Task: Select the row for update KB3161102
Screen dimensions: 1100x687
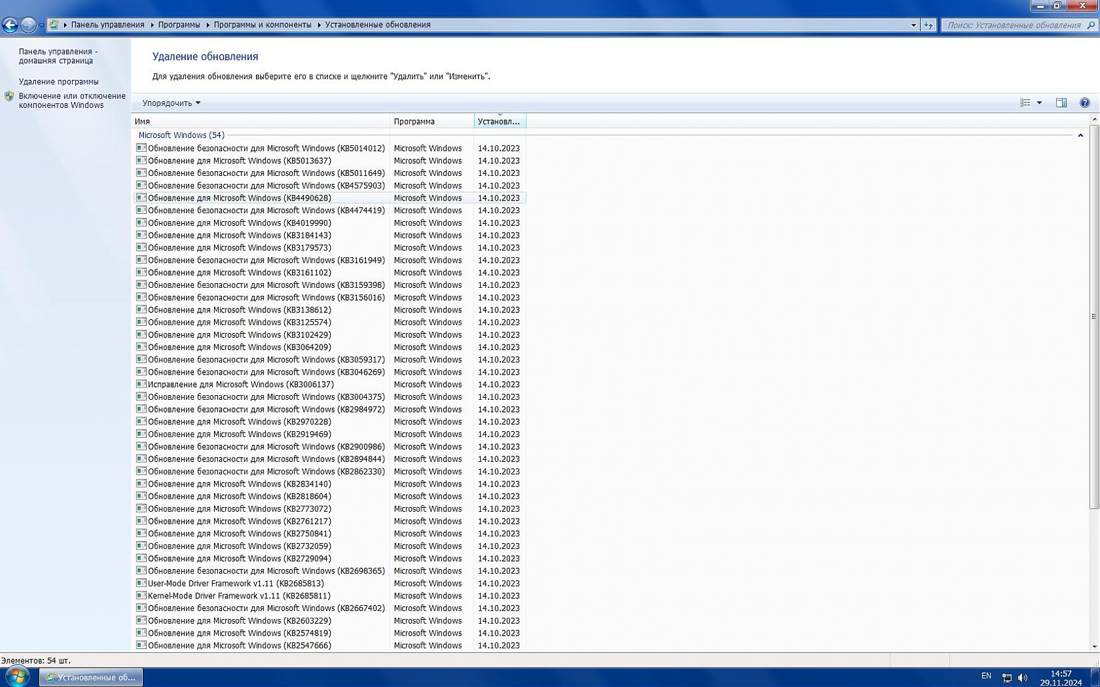Action: 330,273
